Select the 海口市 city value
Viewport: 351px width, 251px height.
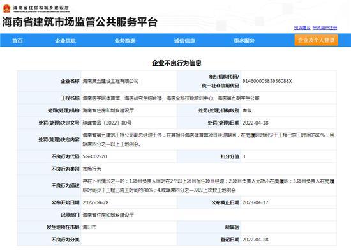[x=89, y=227]
